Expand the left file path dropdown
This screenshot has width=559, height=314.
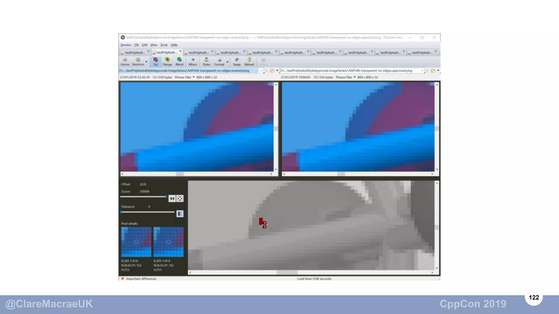point(261,71)
